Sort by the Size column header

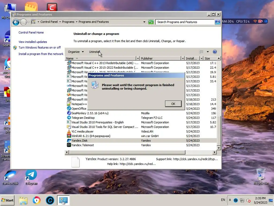point(210,58)
